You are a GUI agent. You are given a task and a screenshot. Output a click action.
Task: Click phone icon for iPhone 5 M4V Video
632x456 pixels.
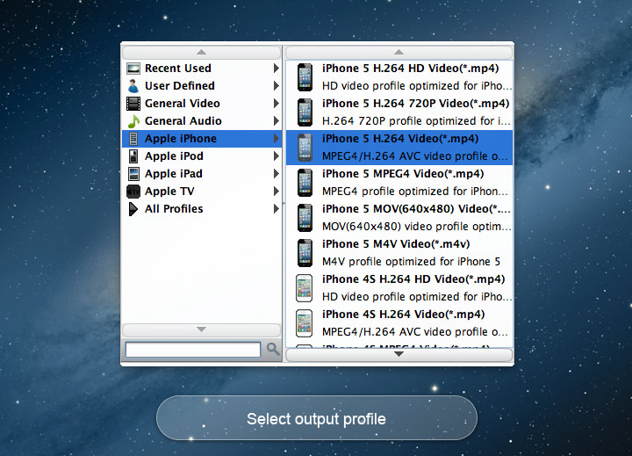click(x=305, y=253)
